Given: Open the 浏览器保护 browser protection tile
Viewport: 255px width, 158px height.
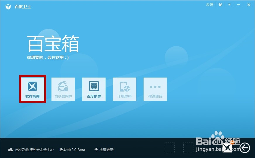Looking at the screenshot, I should pyautogui.click(x=63, y=89).
